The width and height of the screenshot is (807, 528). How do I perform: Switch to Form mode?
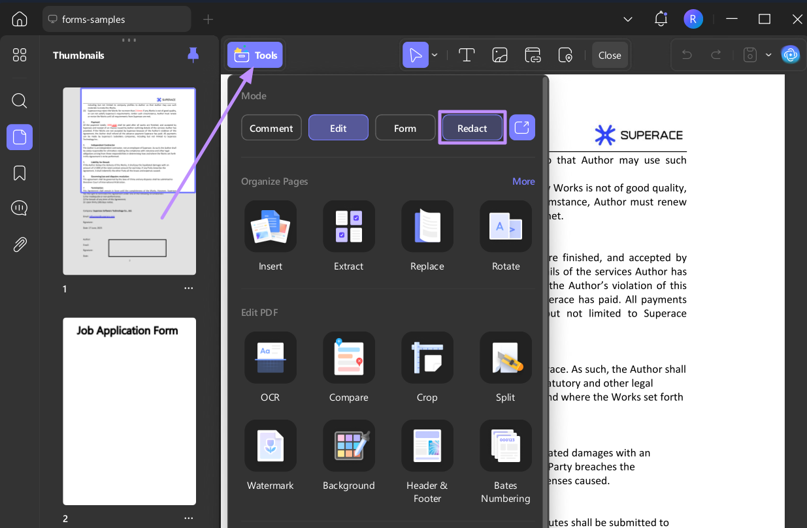(405, 127)
